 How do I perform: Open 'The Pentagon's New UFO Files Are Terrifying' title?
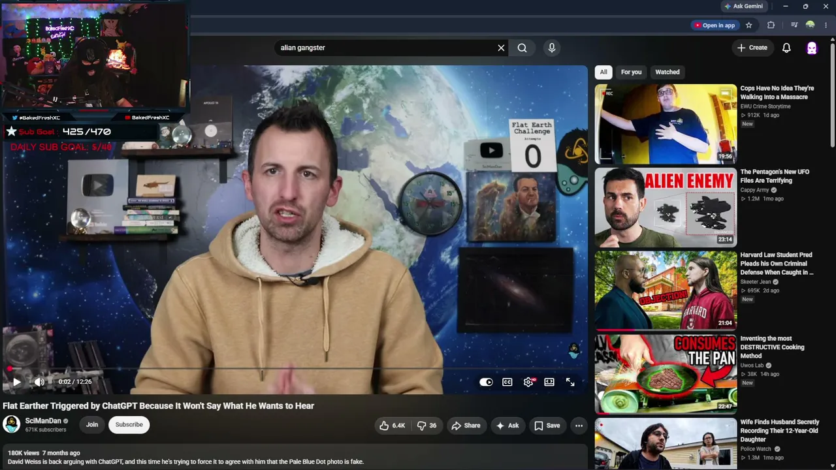775,176
